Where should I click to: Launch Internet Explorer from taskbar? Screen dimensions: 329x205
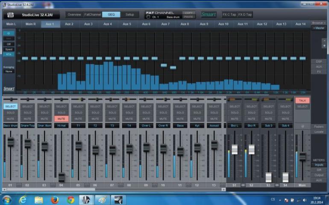23,200
